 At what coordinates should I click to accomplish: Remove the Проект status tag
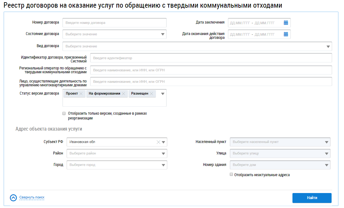click(x=81, y=94)
